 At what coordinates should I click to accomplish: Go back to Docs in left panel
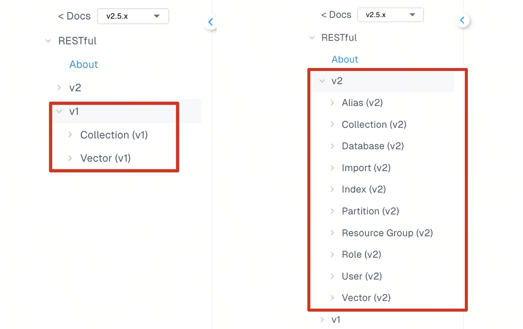[74, 16]
